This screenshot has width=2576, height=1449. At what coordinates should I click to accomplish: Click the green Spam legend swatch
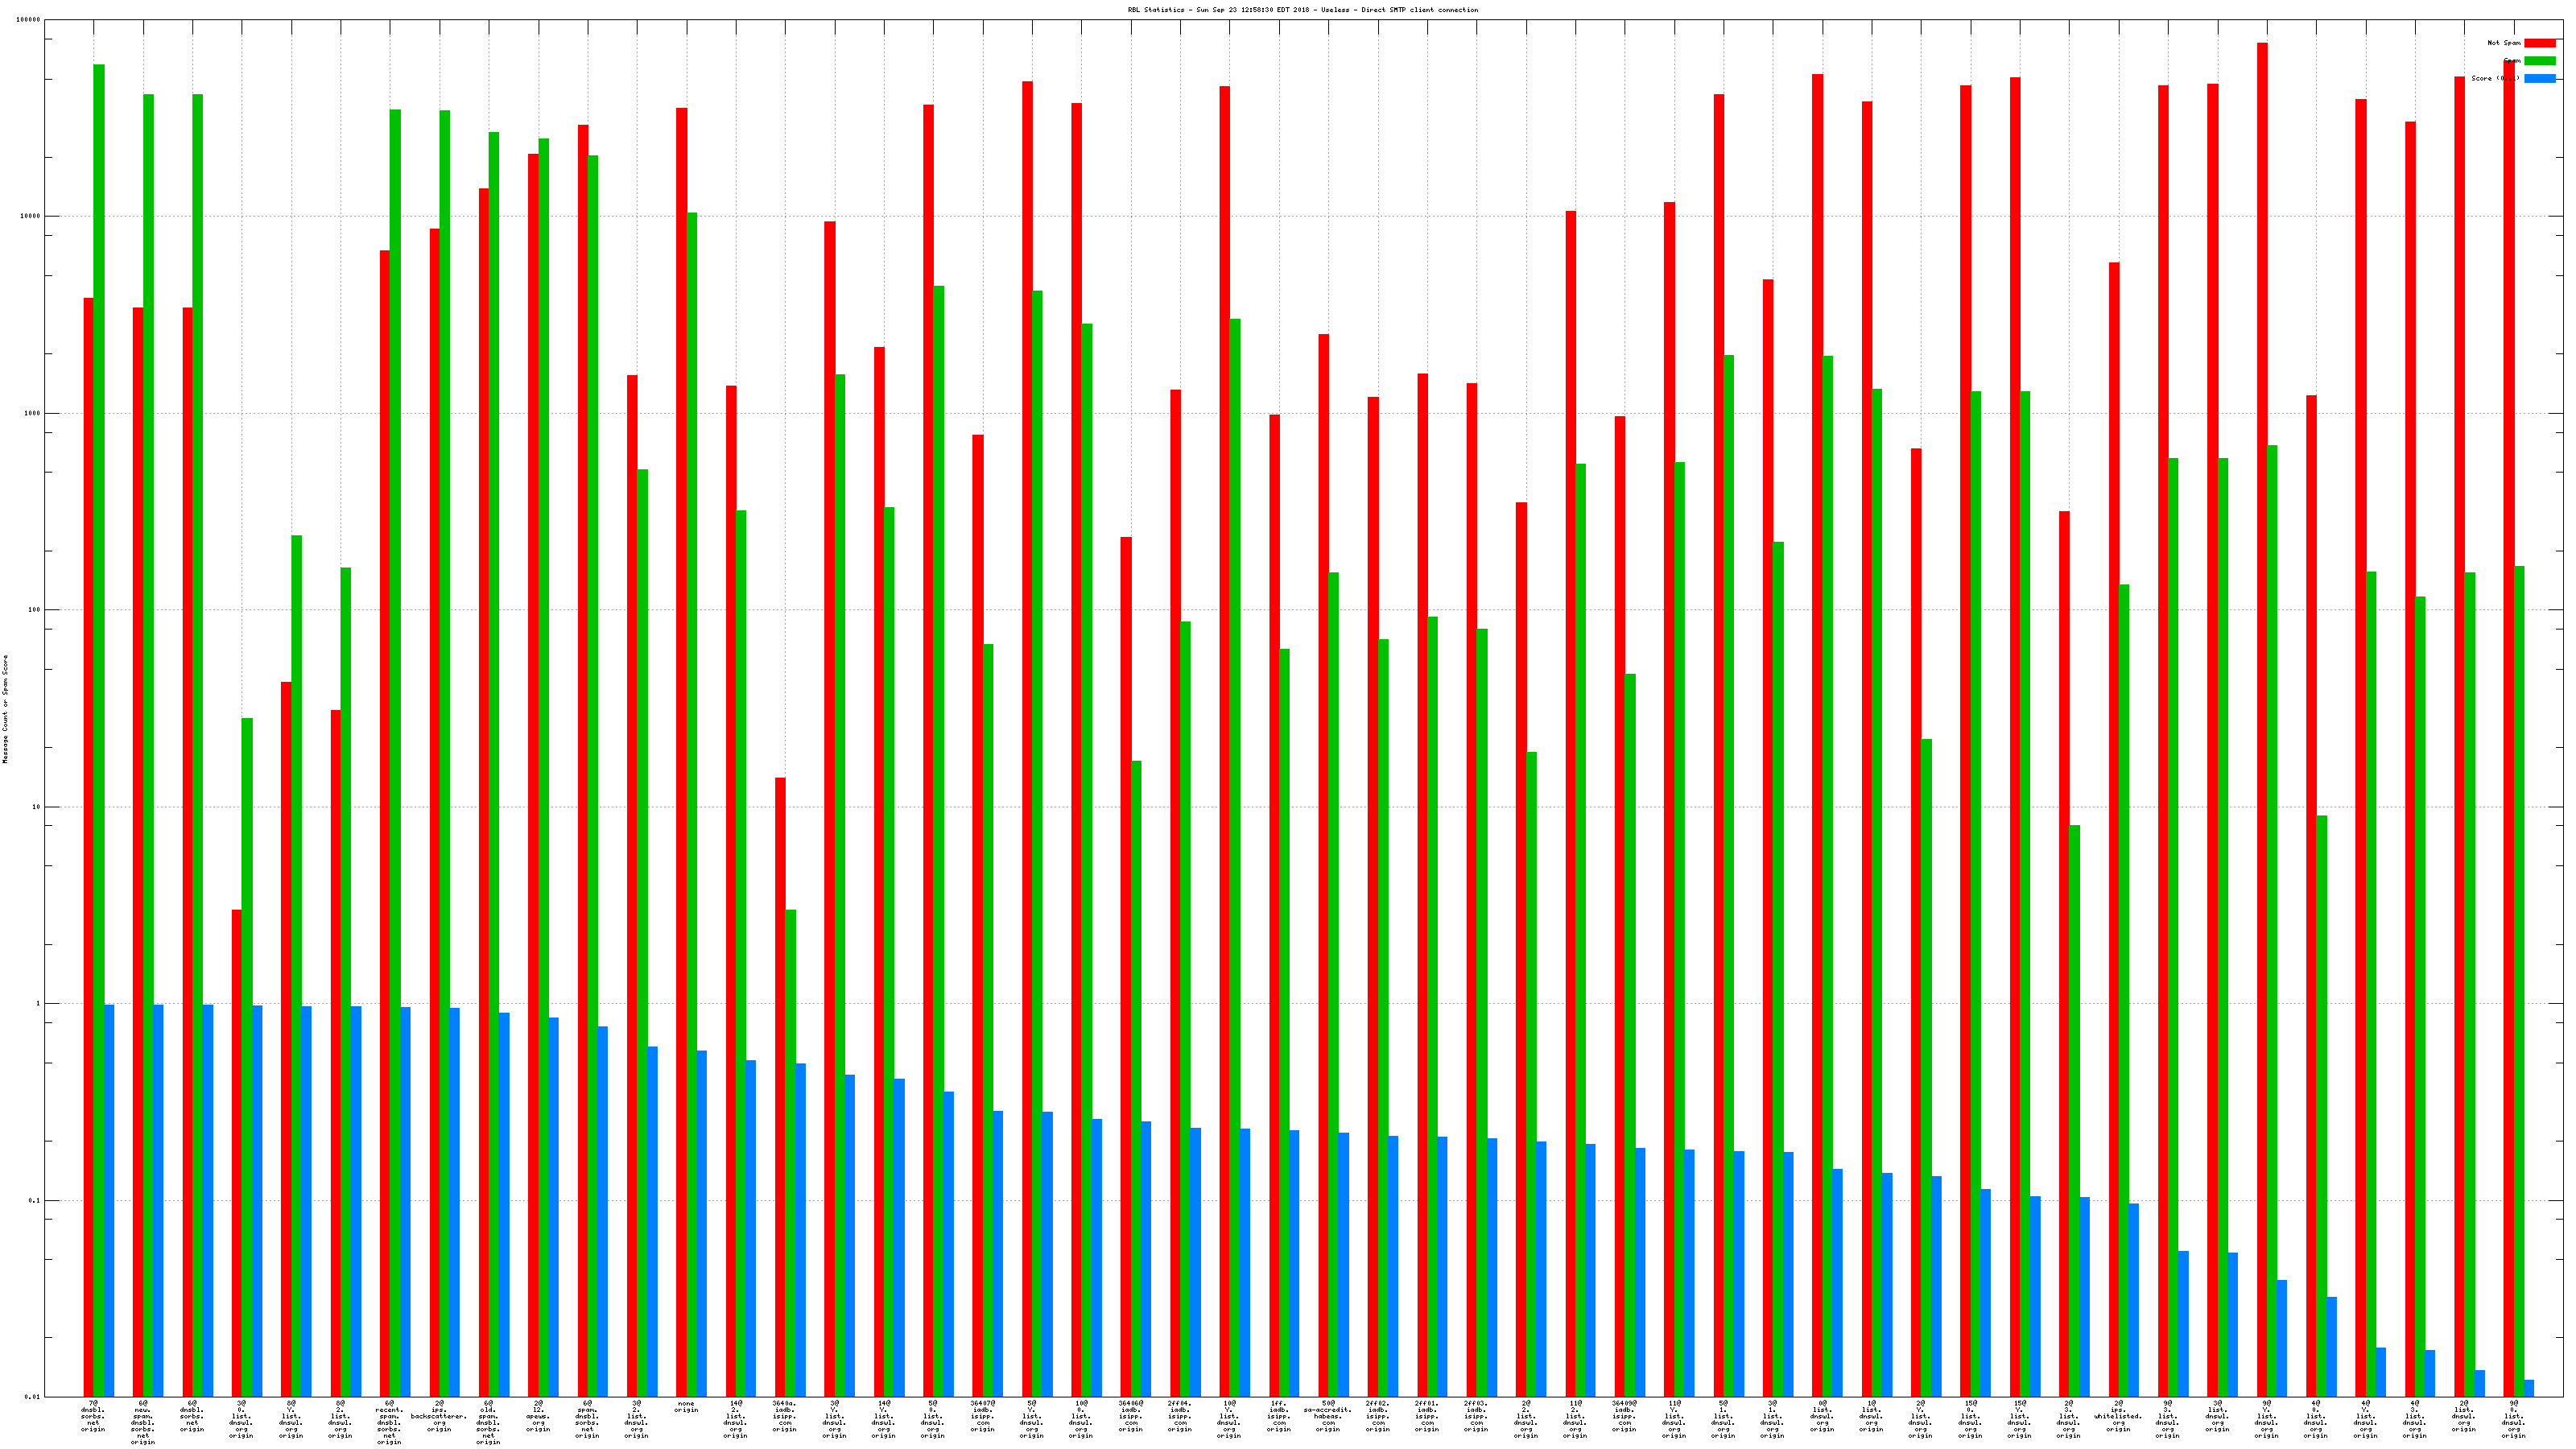(2539, 61)
